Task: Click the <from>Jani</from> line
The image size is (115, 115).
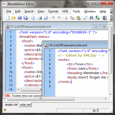Action: [x=83, y=69]
